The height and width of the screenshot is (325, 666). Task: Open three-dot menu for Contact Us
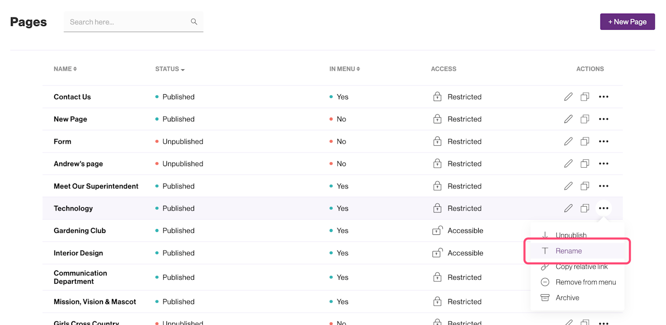pos(604,97)
